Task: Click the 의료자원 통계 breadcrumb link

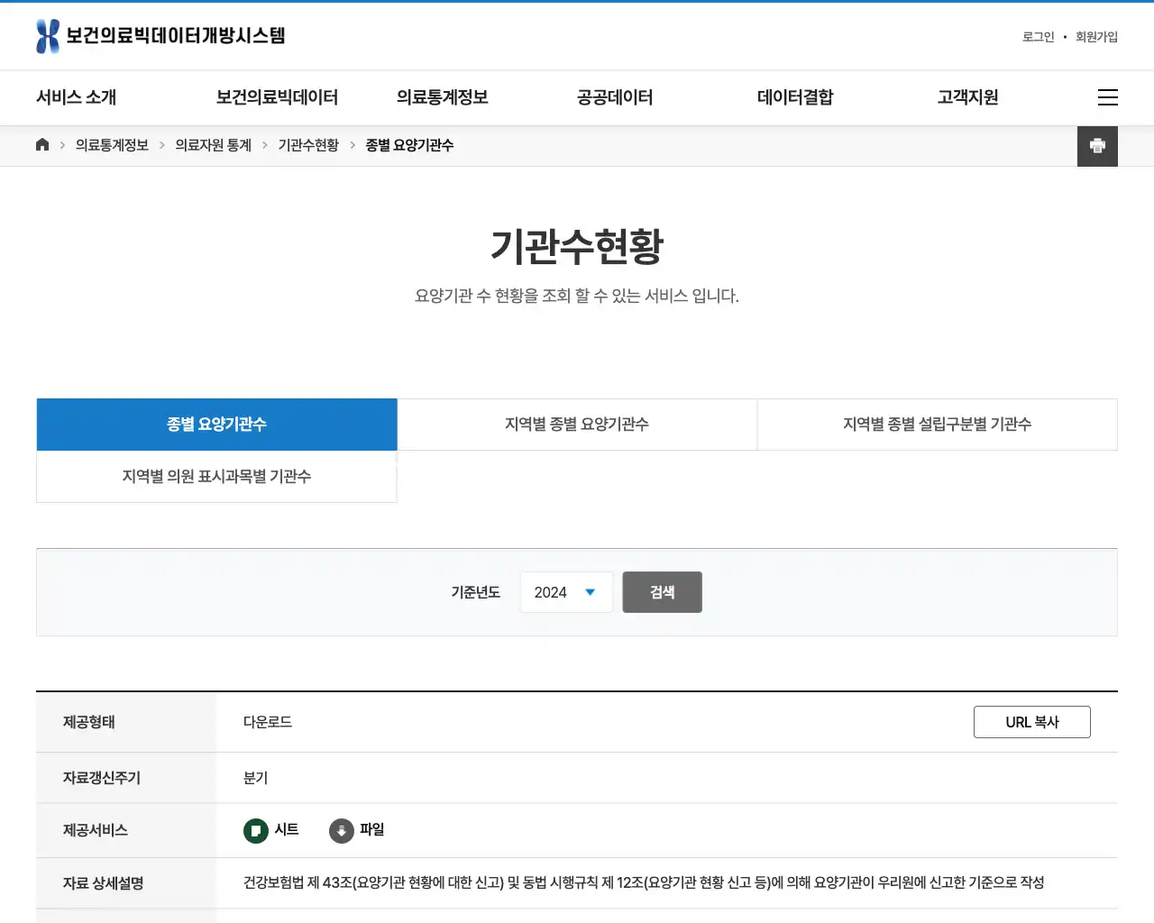Action: tap(213, 145)
